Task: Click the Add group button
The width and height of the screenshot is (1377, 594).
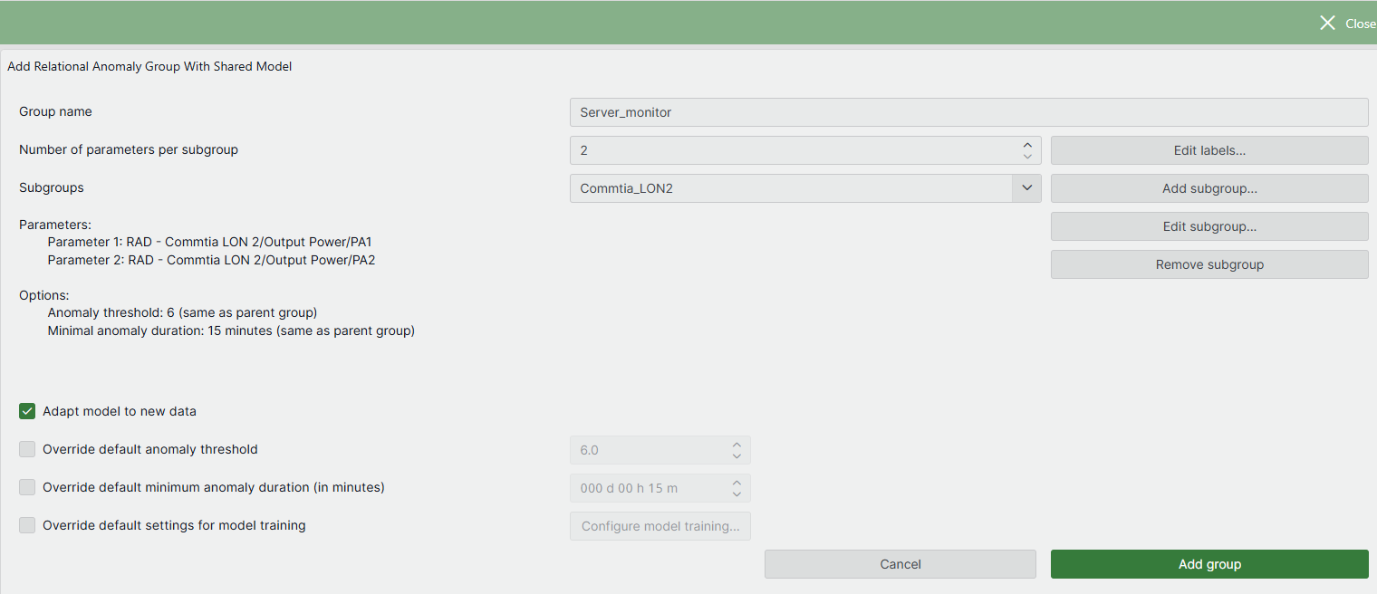Action: coord(1209,563)
